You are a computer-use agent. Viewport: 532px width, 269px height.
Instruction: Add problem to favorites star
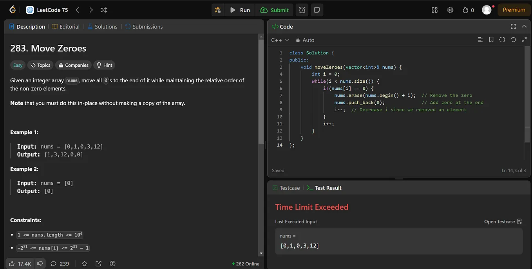tap(84, 264)
